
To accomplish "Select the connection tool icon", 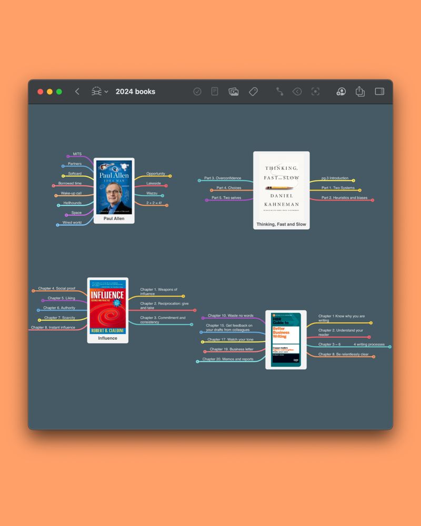I will click(279, 92).
